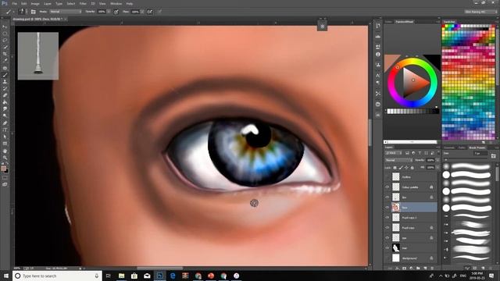This screenshot has height=281, width=500.
Task: Open the Brush Preset picker arrow
Action: [27, 12]
